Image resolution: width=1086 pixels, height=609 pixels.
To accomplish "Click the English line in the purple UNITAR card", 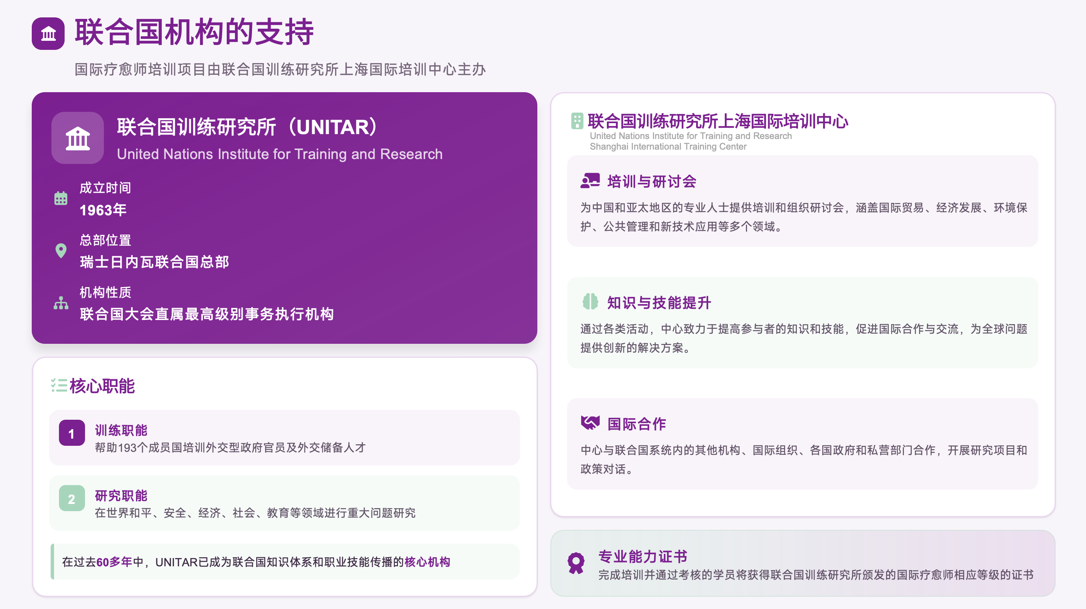I will click(x=280, y=154).
